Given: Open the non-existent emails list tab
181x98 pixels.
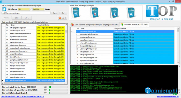Looking at the screenshot, I should 95,25.
